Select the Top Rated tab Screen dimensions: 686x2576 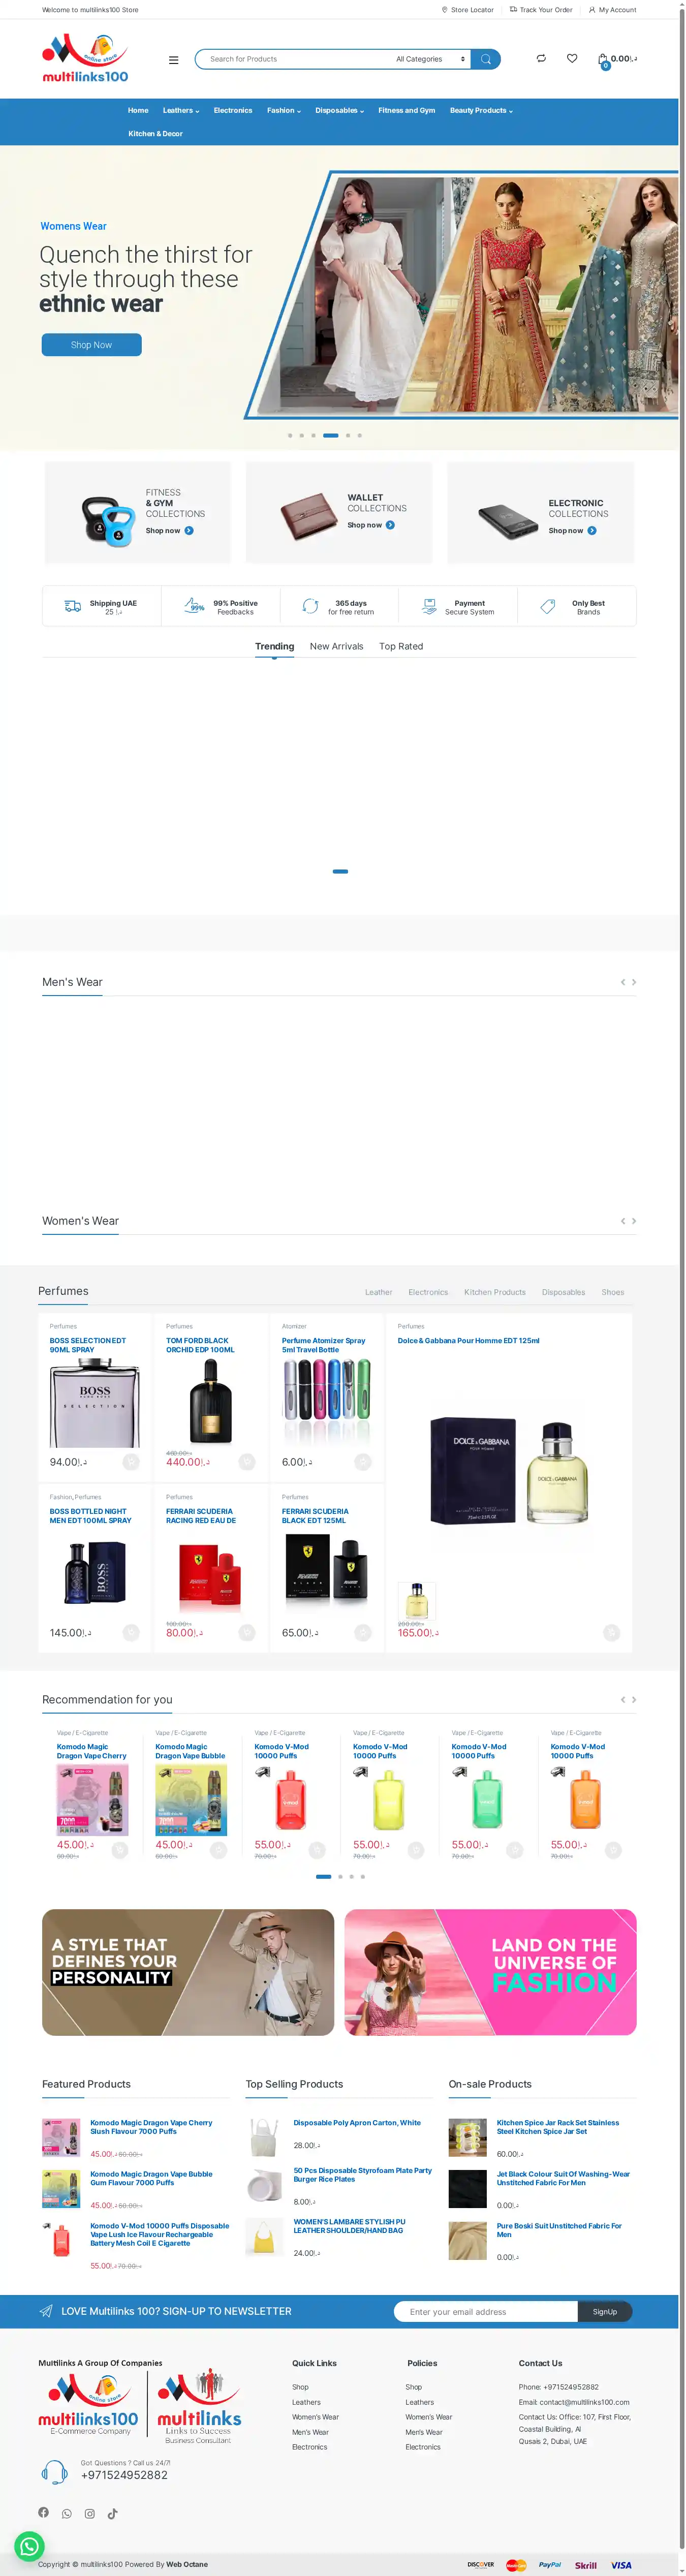click(x=401, y=646)
